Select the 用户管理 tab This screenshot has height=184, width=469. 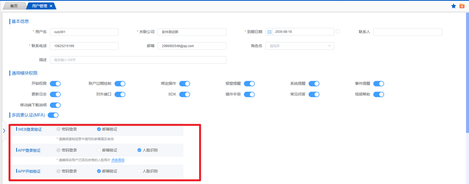coord(38,6)
